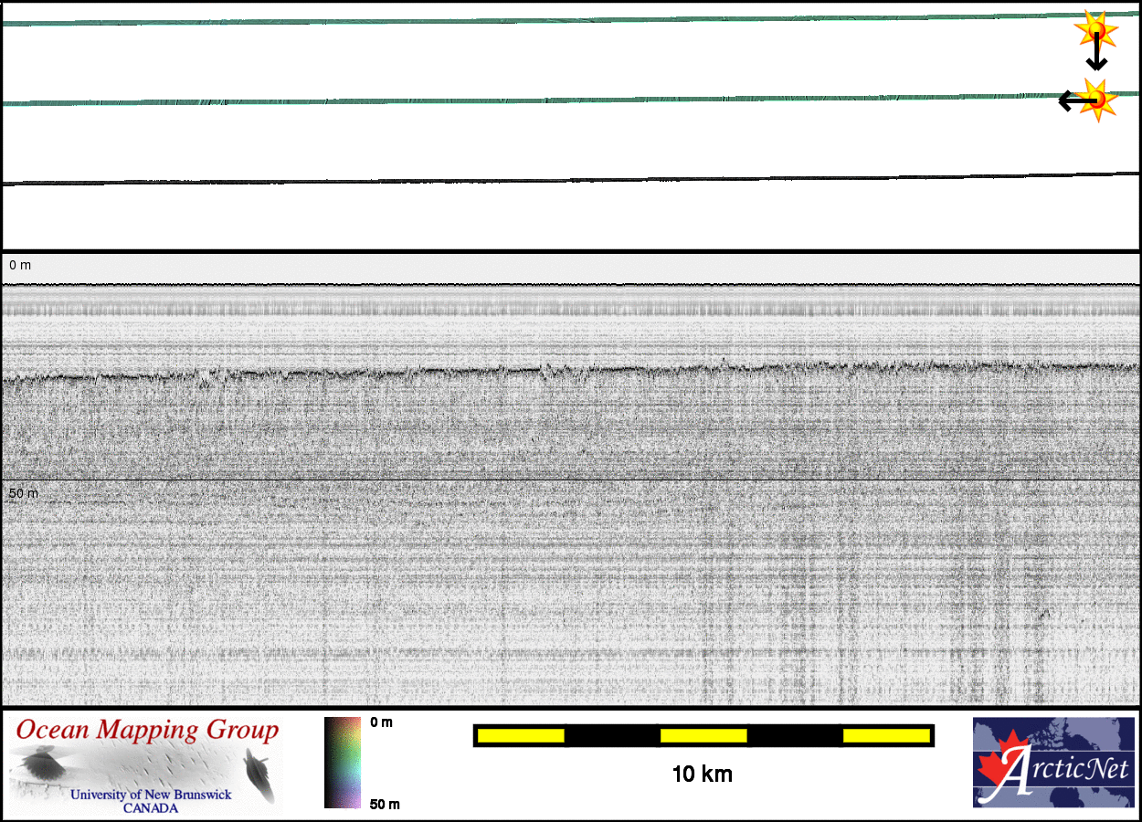Click the rightmost yellow segment of scale bar
The width and height of the screenshot is (1142, 822).
click(885, 735)
